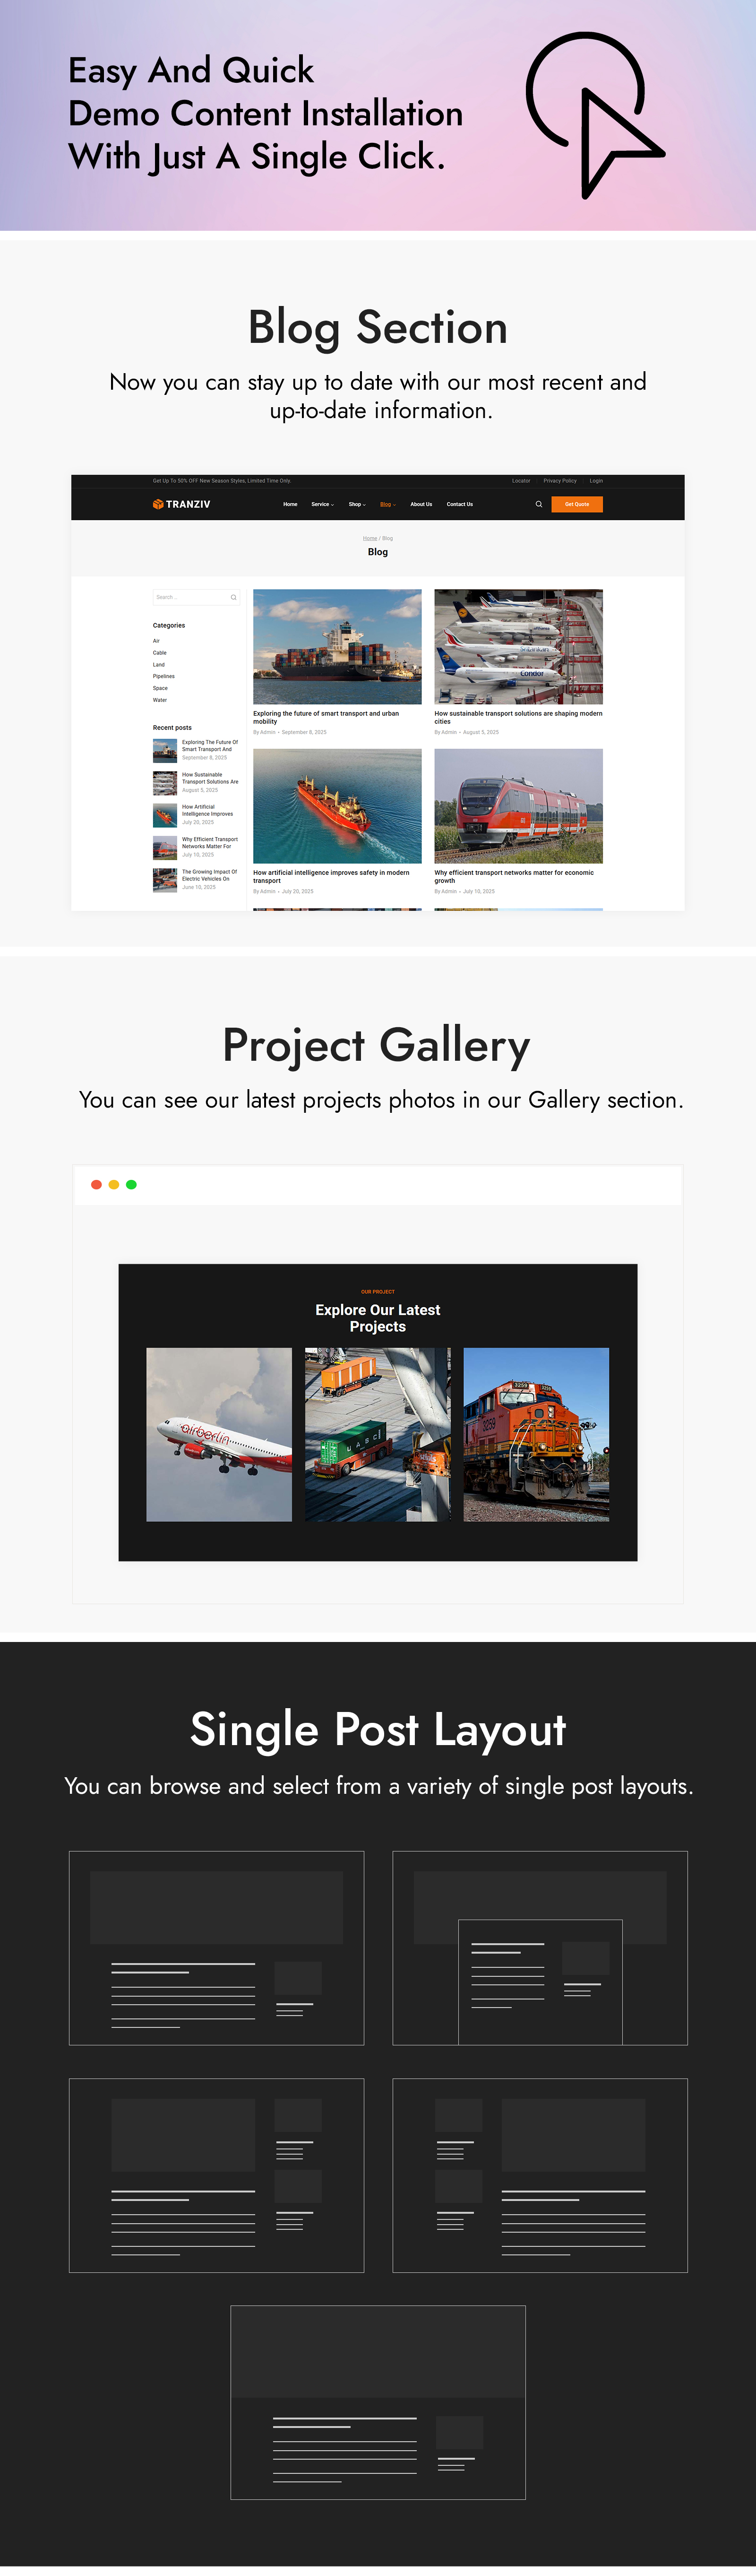
Task: Expand the Service menu dropdown
Action: click(x=322, y=504)
